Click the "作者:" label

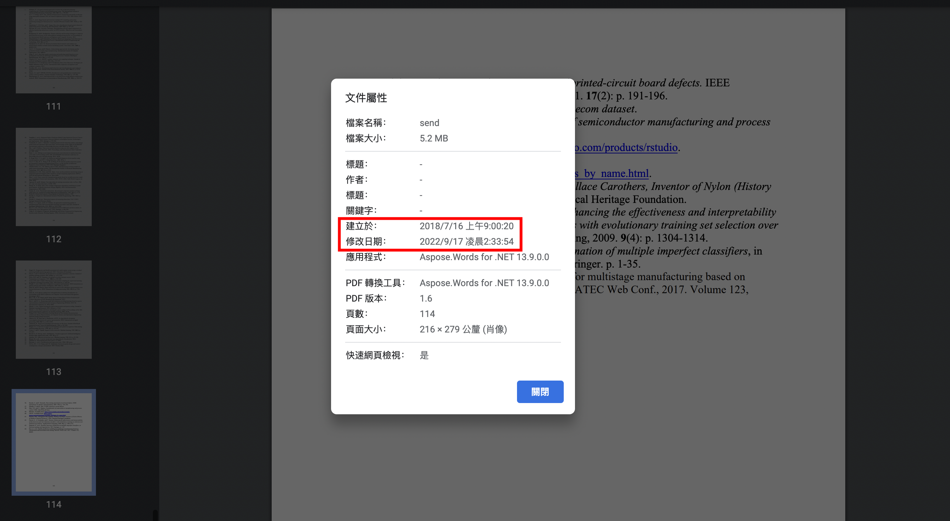(357, 179)
